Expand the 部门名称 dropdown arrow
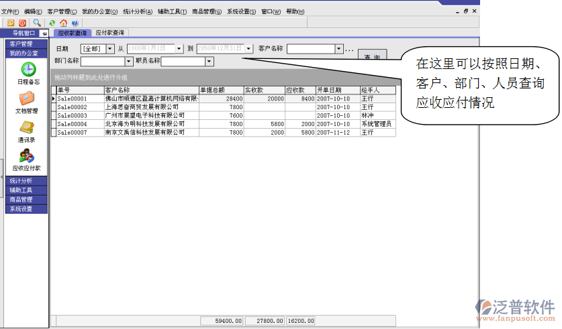This screenshot has height=329, width=562. click(x=129, y=62)
